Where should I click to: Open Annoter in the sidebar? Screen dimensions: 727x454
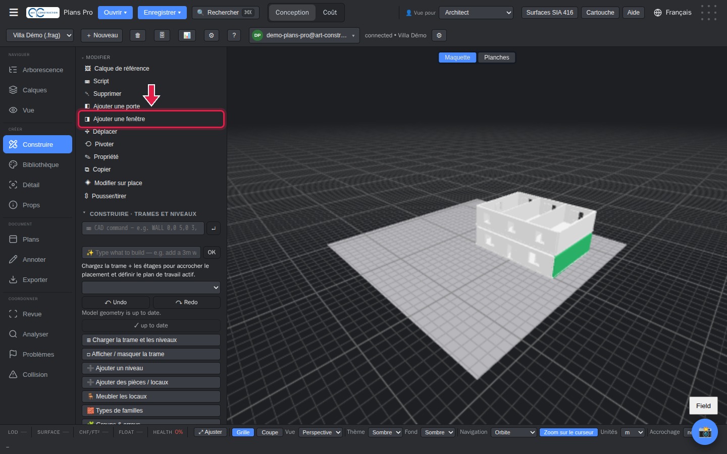[x=37, y=260]
